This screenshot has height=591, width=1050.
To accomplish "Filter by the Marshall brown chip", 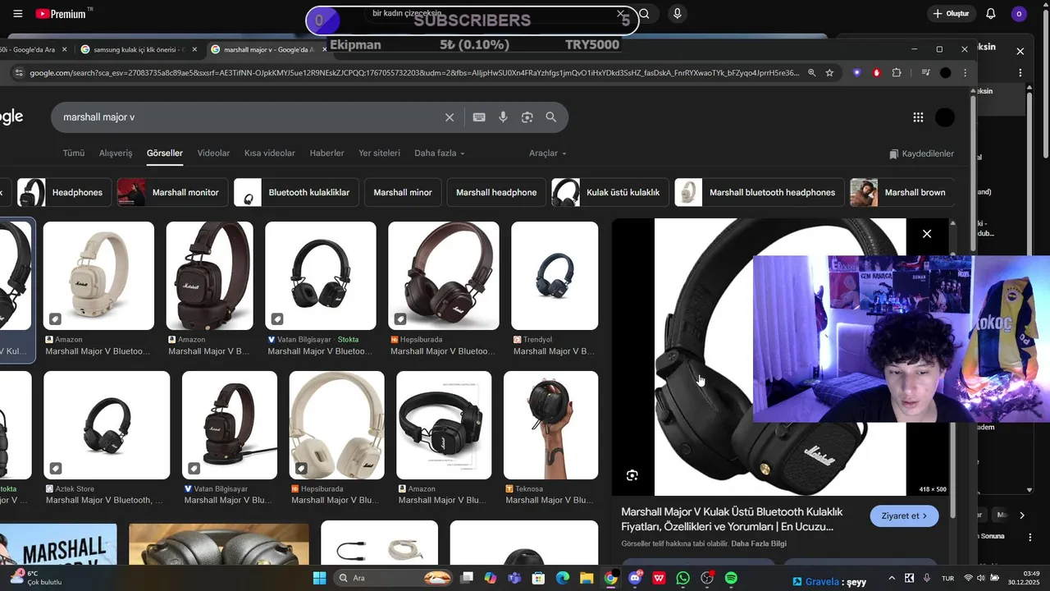I will point(902,192).
